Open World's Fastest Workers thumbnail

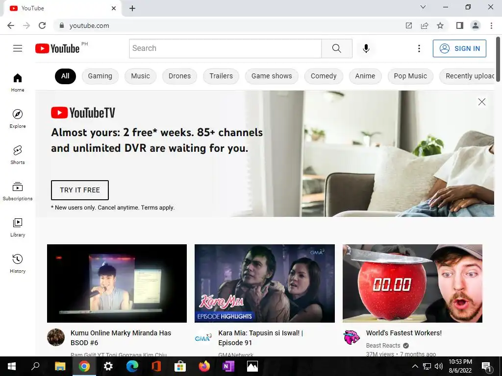412,283
